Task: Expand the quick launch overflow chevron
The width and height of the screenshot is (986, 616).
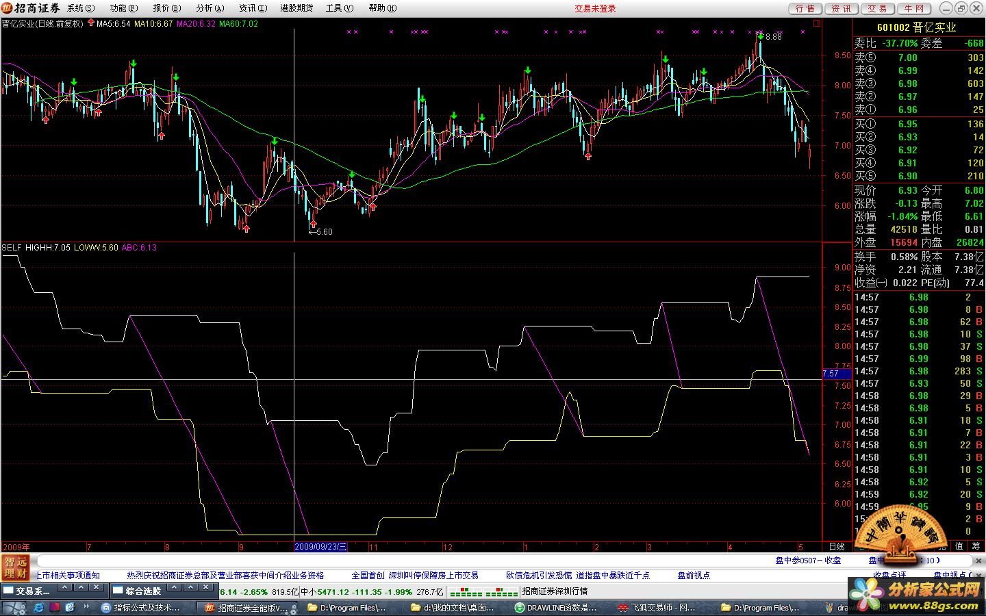Action: pyautogui.click(x=86, y=607)
